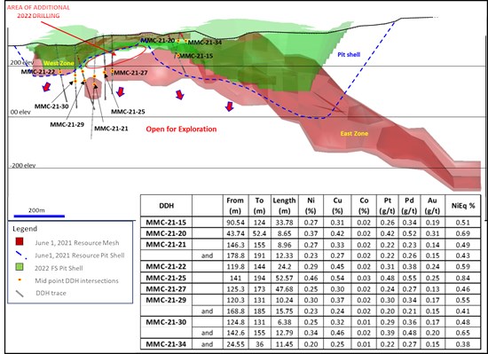The width and height of the screenshot is (488, 354).
Task: Select the 'Legend' heading text
Action: [25, 229]
